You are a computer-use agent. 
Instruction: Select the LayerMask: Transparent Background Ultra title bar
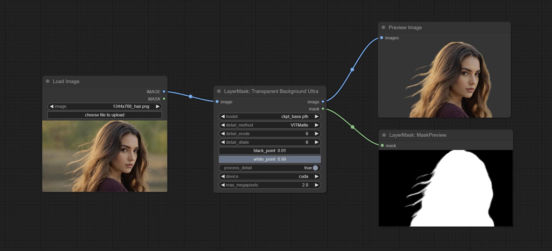point(270,91)
